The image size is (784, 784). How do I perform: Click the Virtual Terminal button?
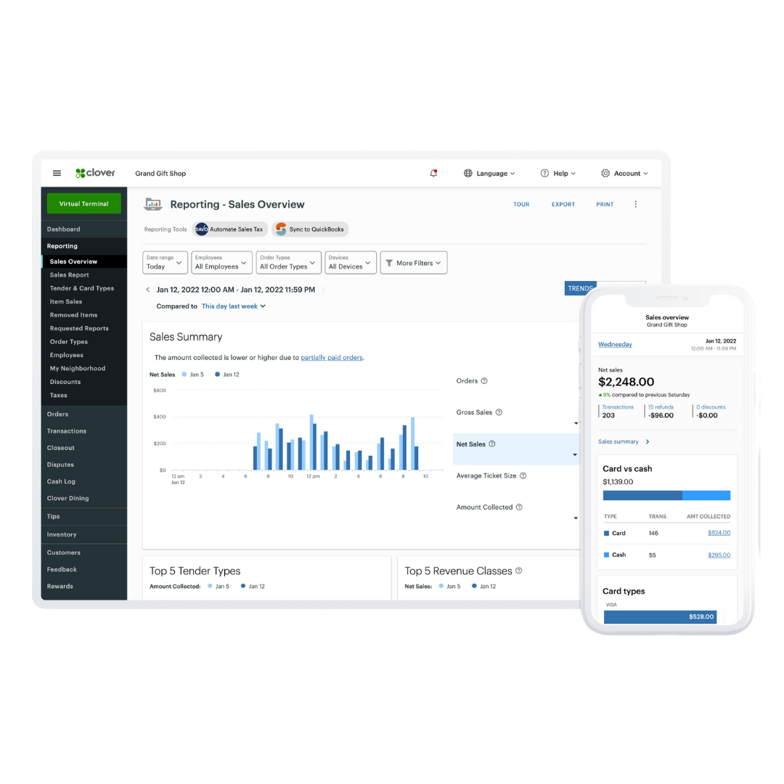84,203
